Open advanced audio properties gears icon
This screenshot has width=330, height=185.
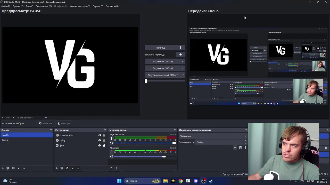click(111, 168)
